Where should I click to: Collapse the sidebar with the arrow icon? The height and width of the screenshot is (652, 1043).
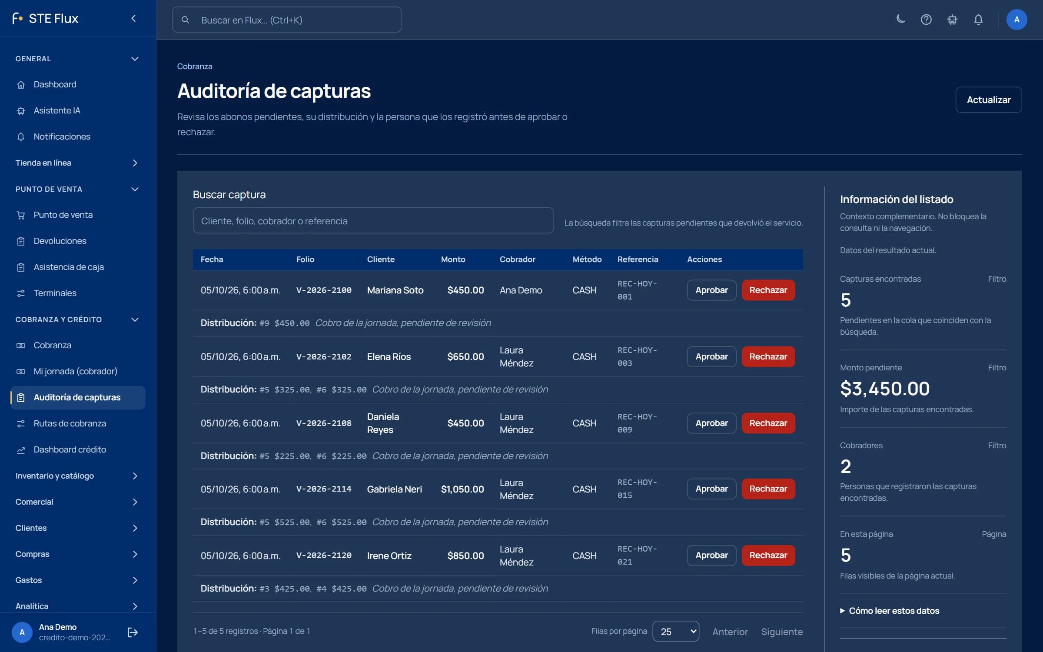coord(133,18)
